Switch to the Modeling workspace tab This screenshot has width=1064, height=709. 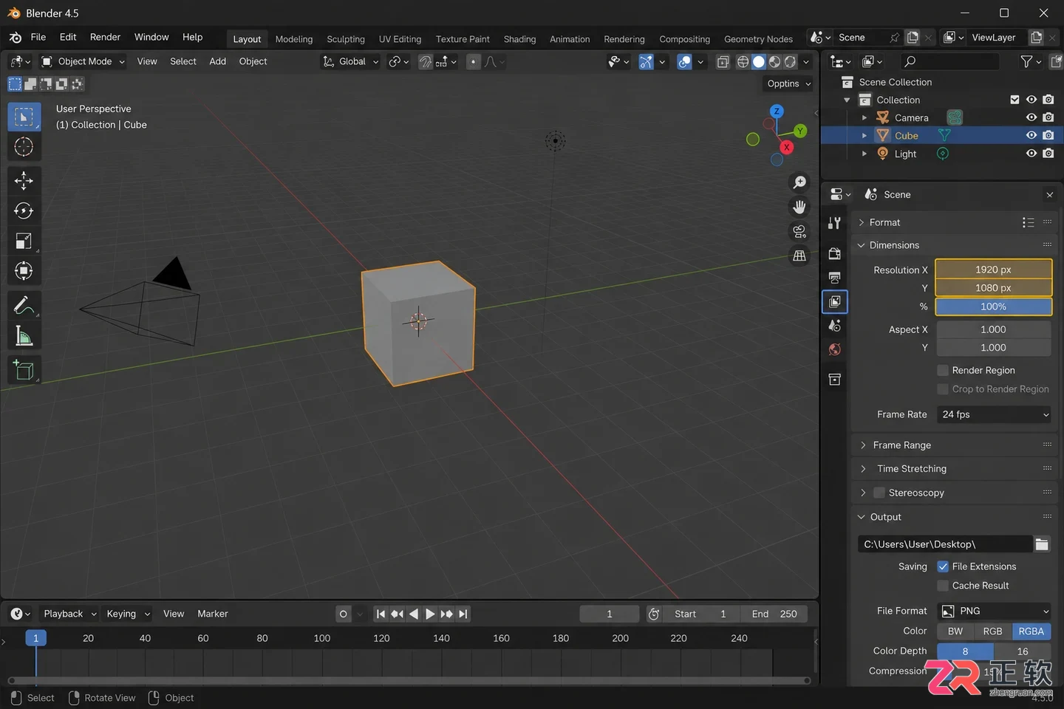pyautogui.click(x=294, y=39)
